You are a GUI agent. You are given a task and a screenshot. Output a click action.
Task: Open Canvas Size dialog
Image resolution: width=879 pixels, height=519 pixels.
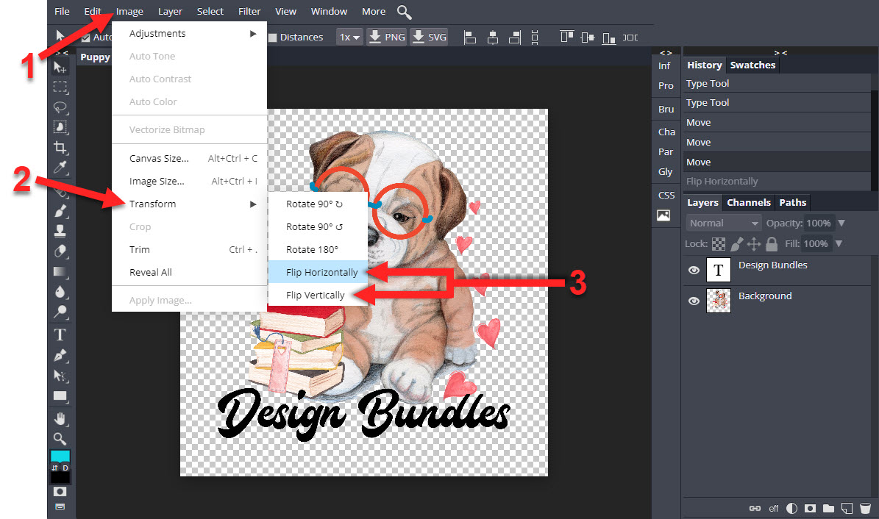[x=190, y=159]
